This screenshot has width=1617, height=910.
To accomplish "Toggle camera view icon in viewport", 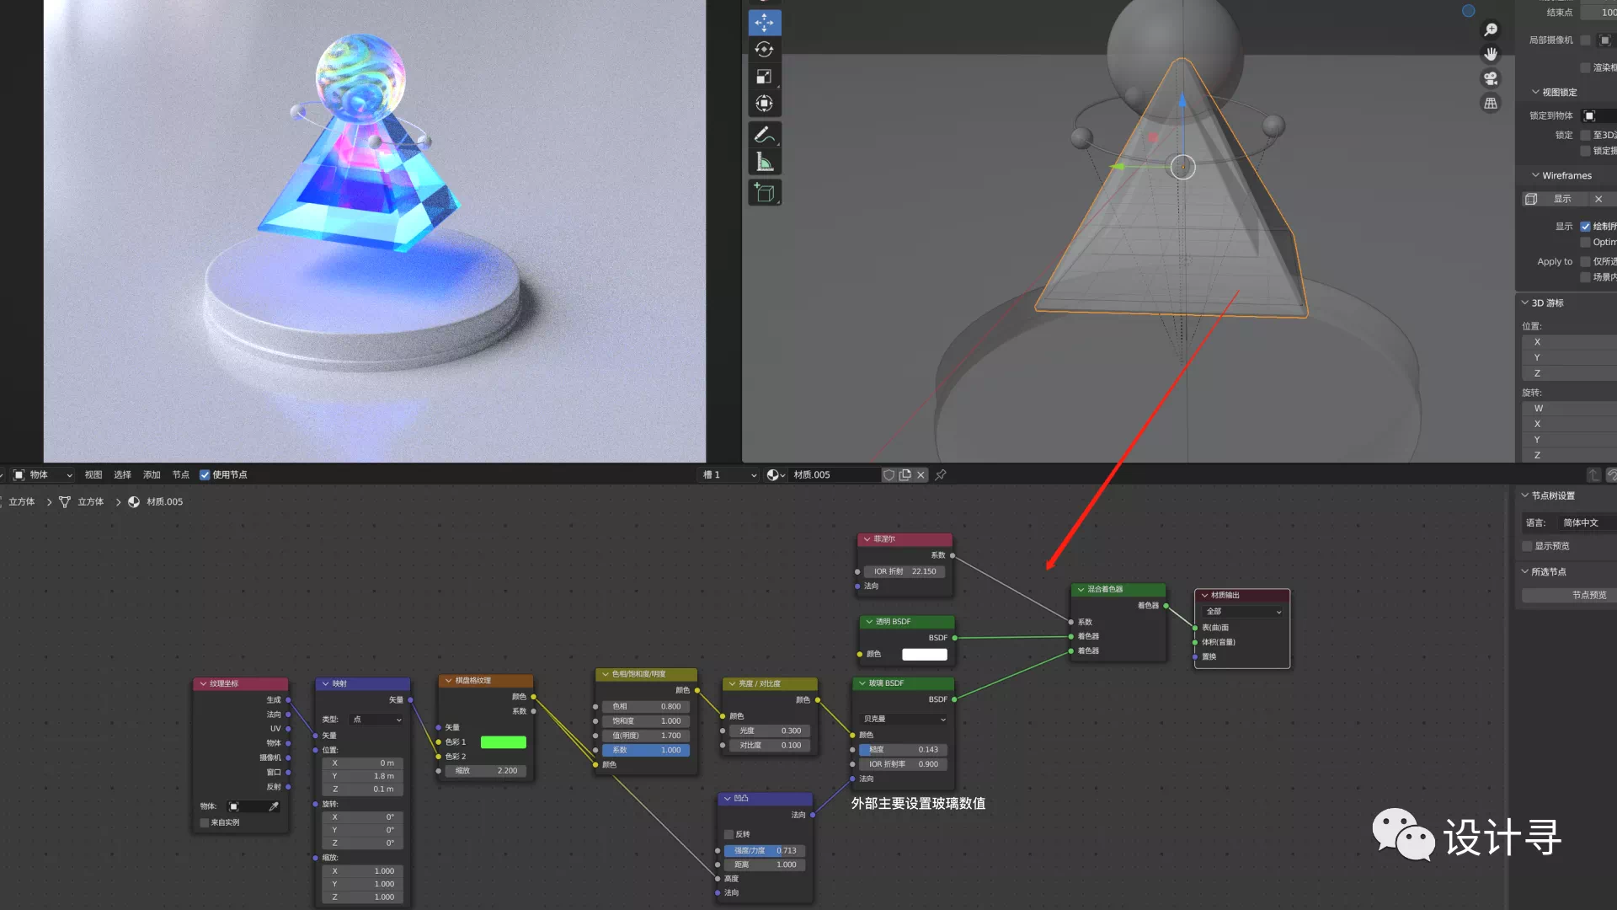I will click(x=1491, y=79).
